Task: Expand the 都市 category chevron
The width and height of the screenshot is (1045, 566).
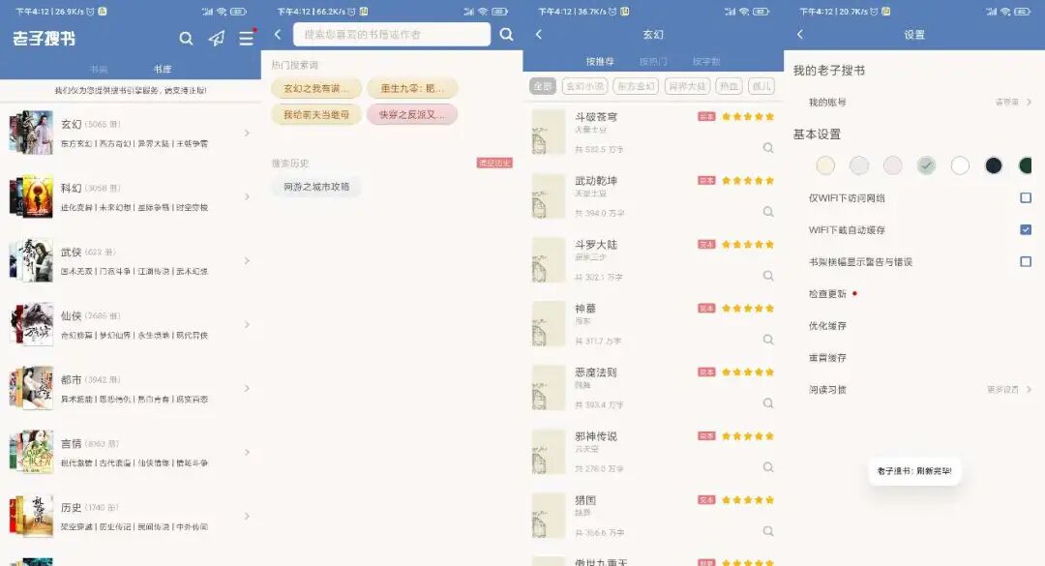Action: pos(247,388)
